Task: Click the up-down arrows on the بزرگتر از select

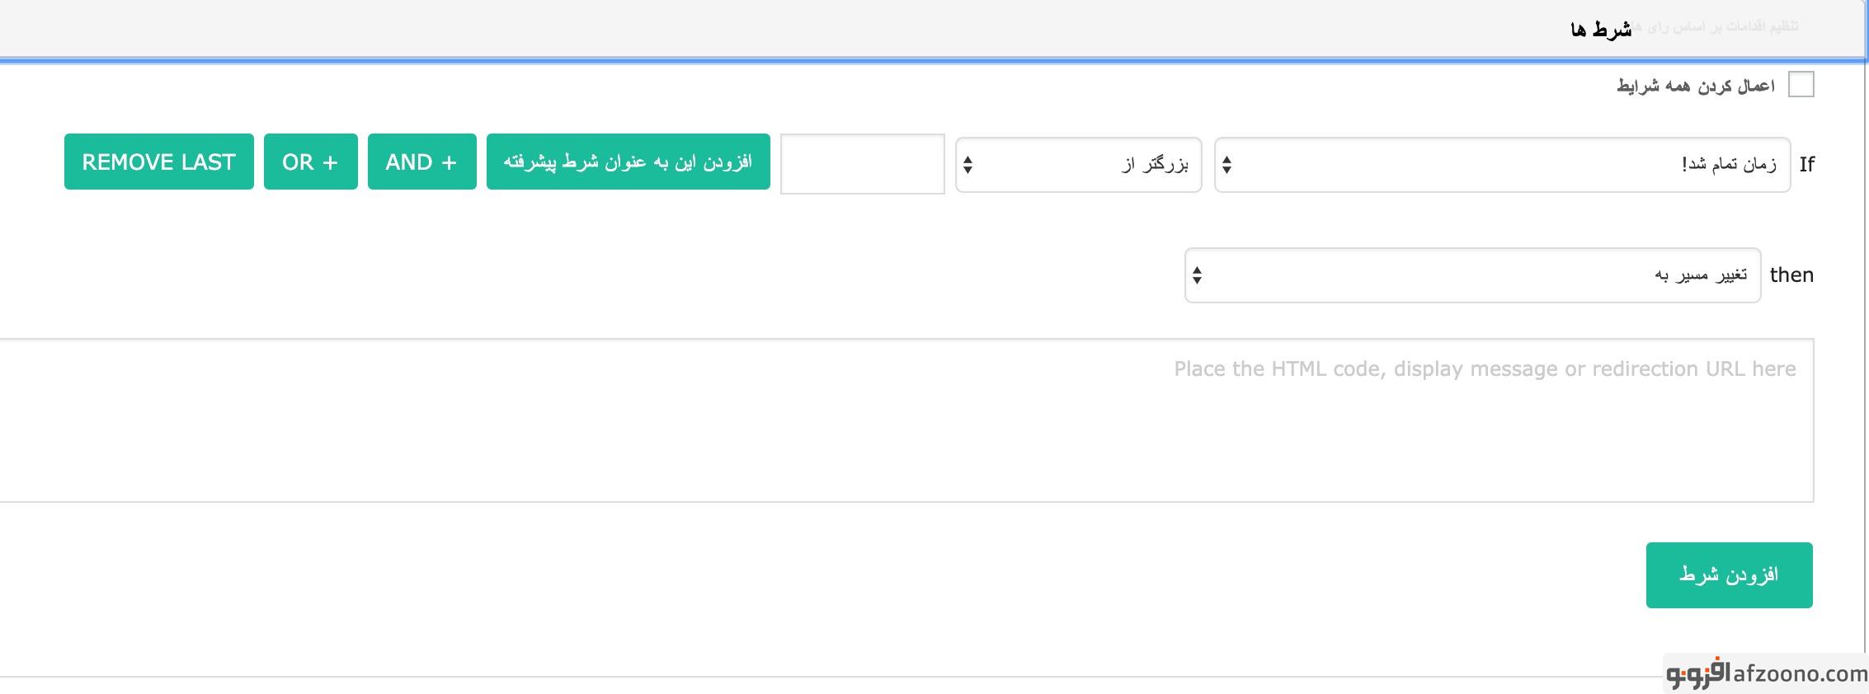Action: click(x=968, y=165)
